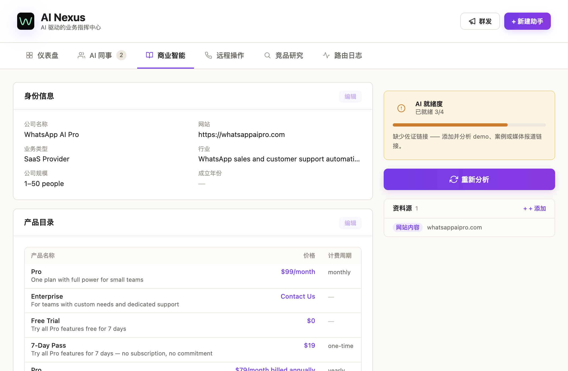Image resolution: width=568 pixels, height=371 pixels.
Task: Click One plan with full power description
Action: point(87,280)
